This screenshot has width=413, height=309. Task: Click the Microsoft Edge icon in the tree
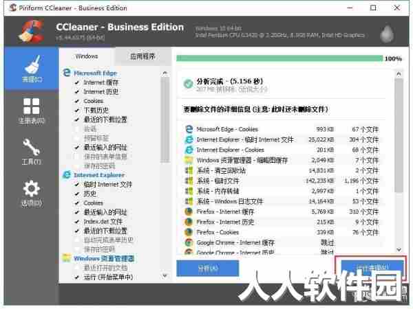click(67, 73)
